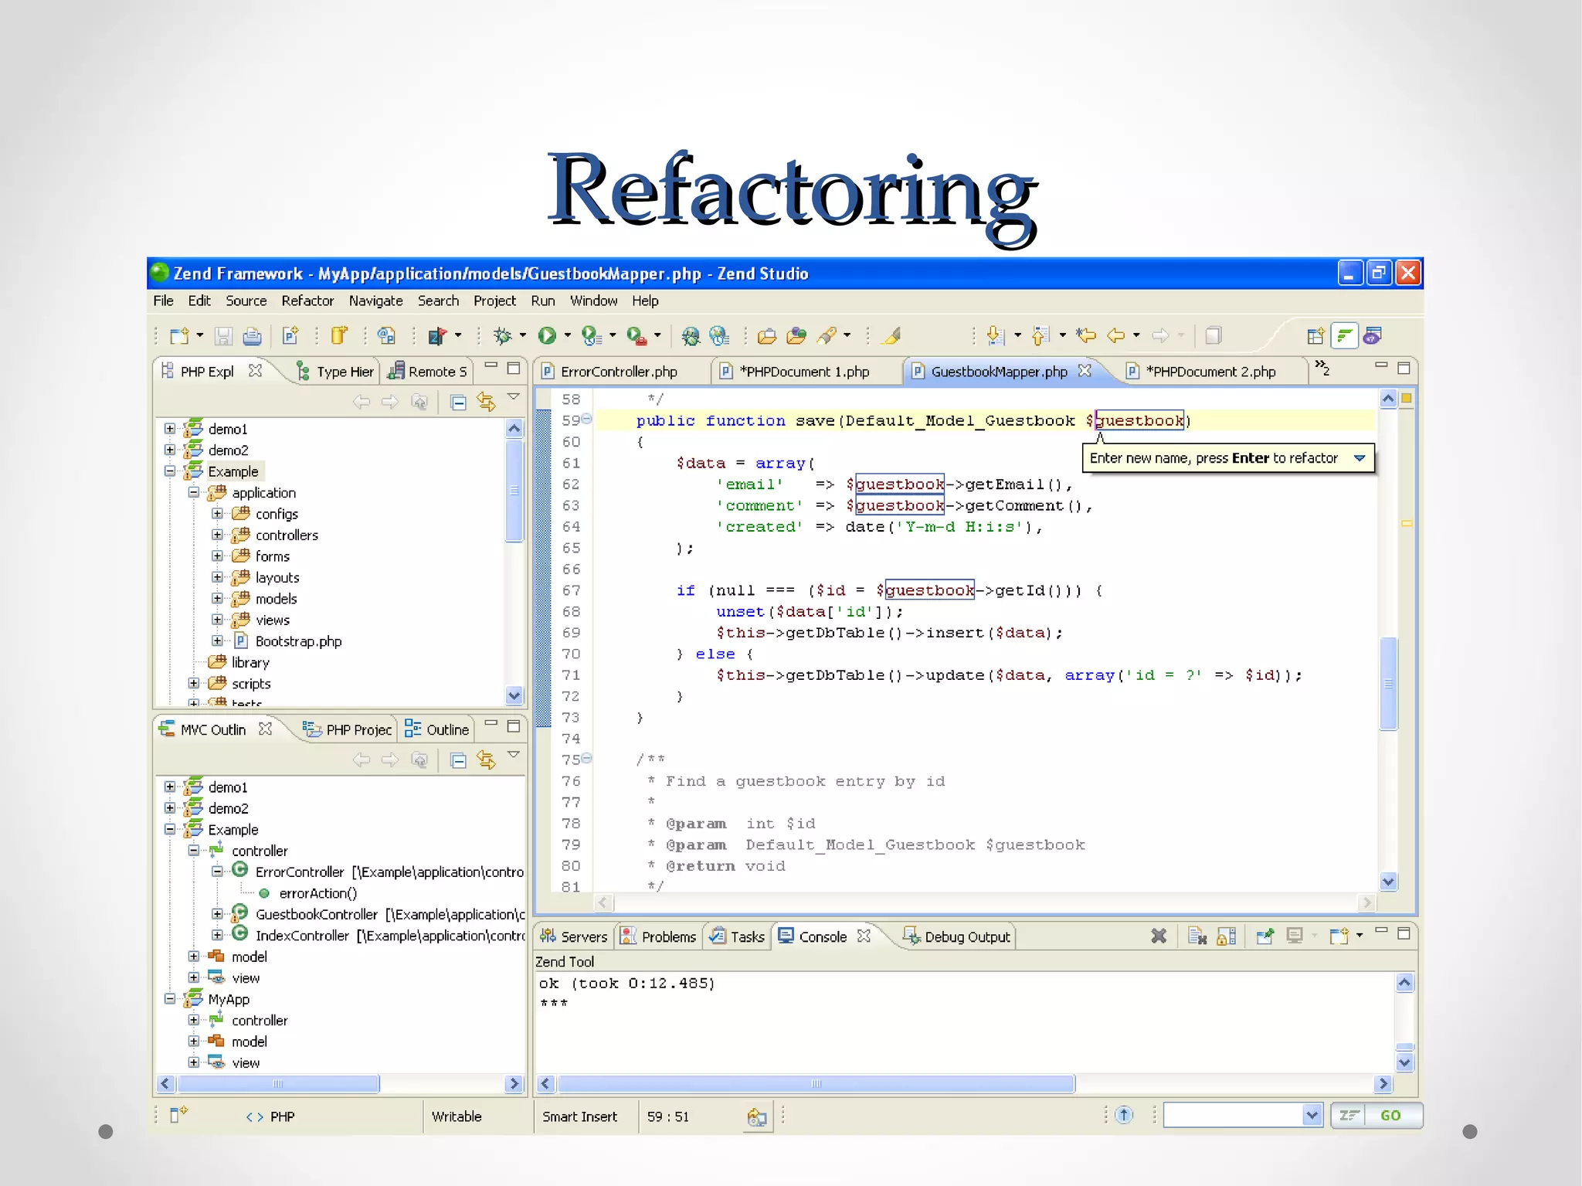The image size is (1582, 1186).
Task: Open the Project menu
Action: pos(494,301)
